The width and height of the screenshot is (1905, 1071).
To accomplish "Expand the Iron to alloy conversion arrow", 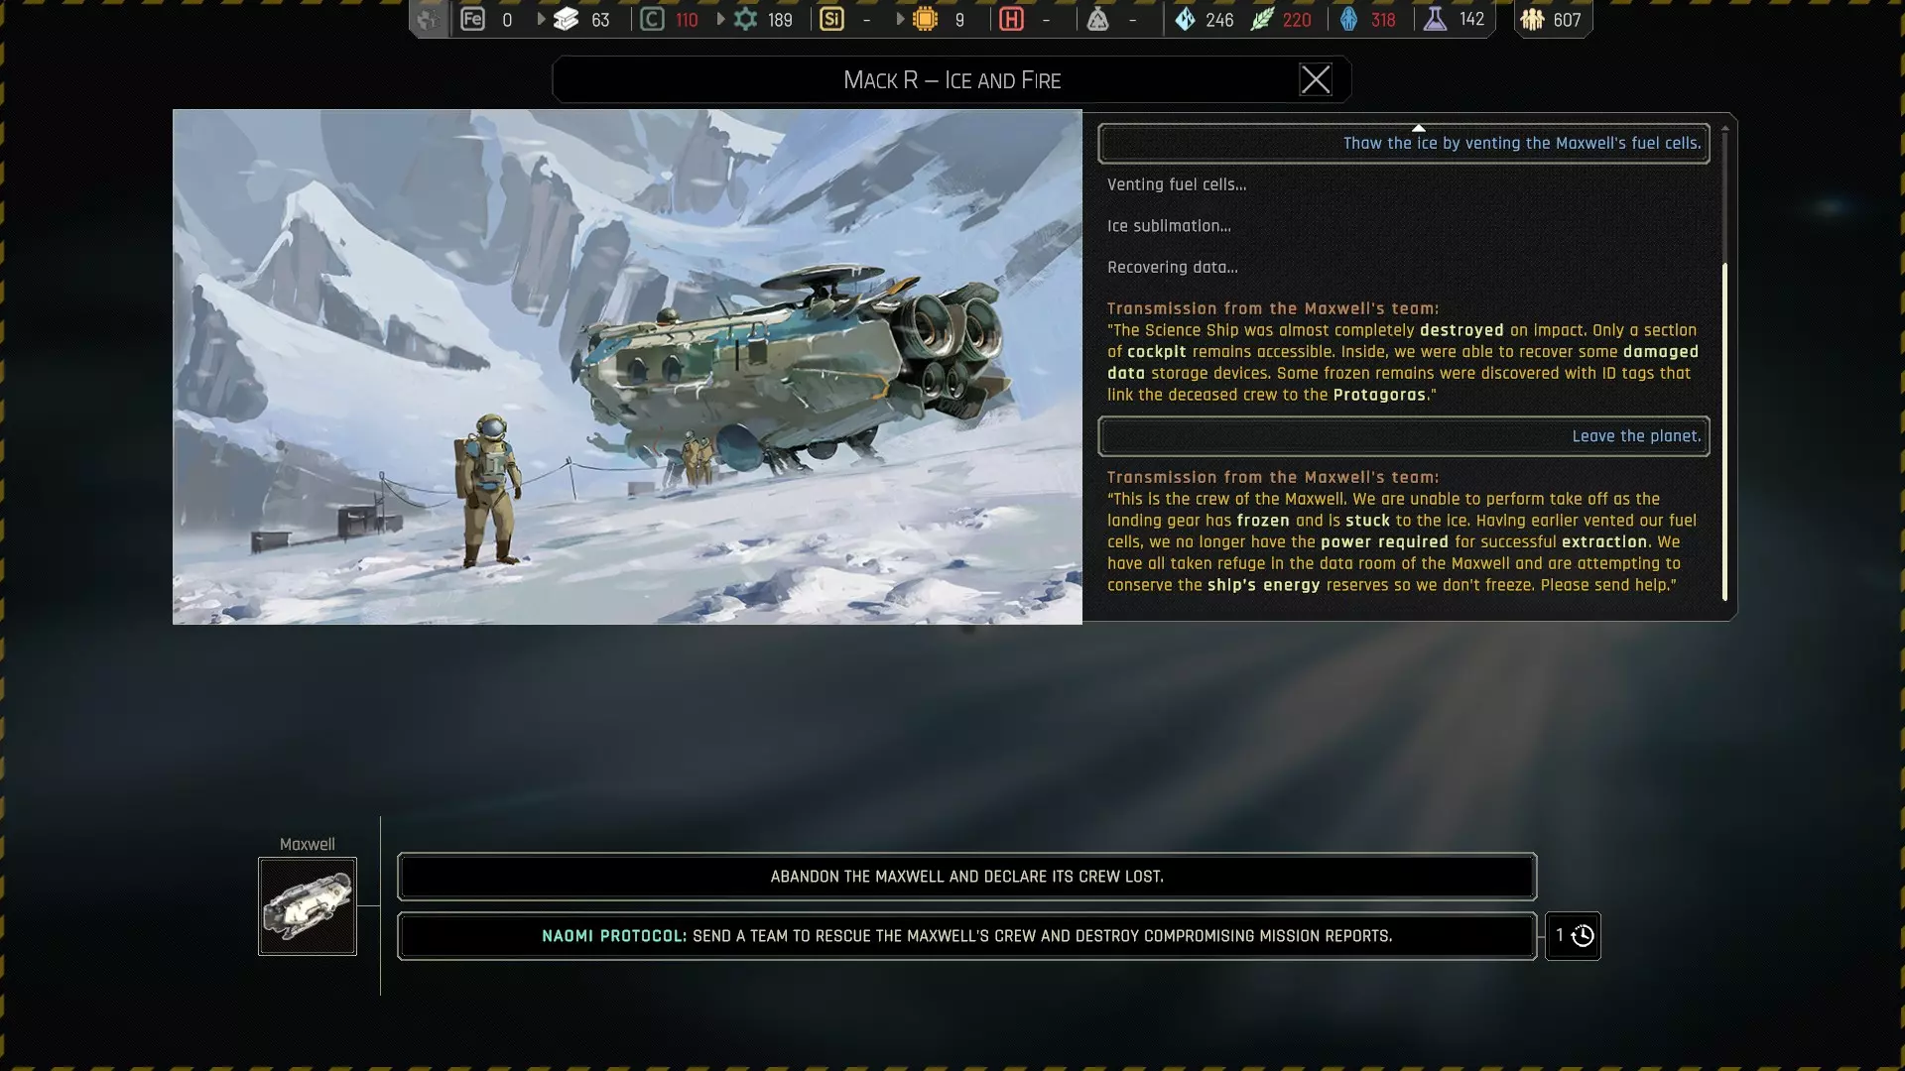I will 541,19.
